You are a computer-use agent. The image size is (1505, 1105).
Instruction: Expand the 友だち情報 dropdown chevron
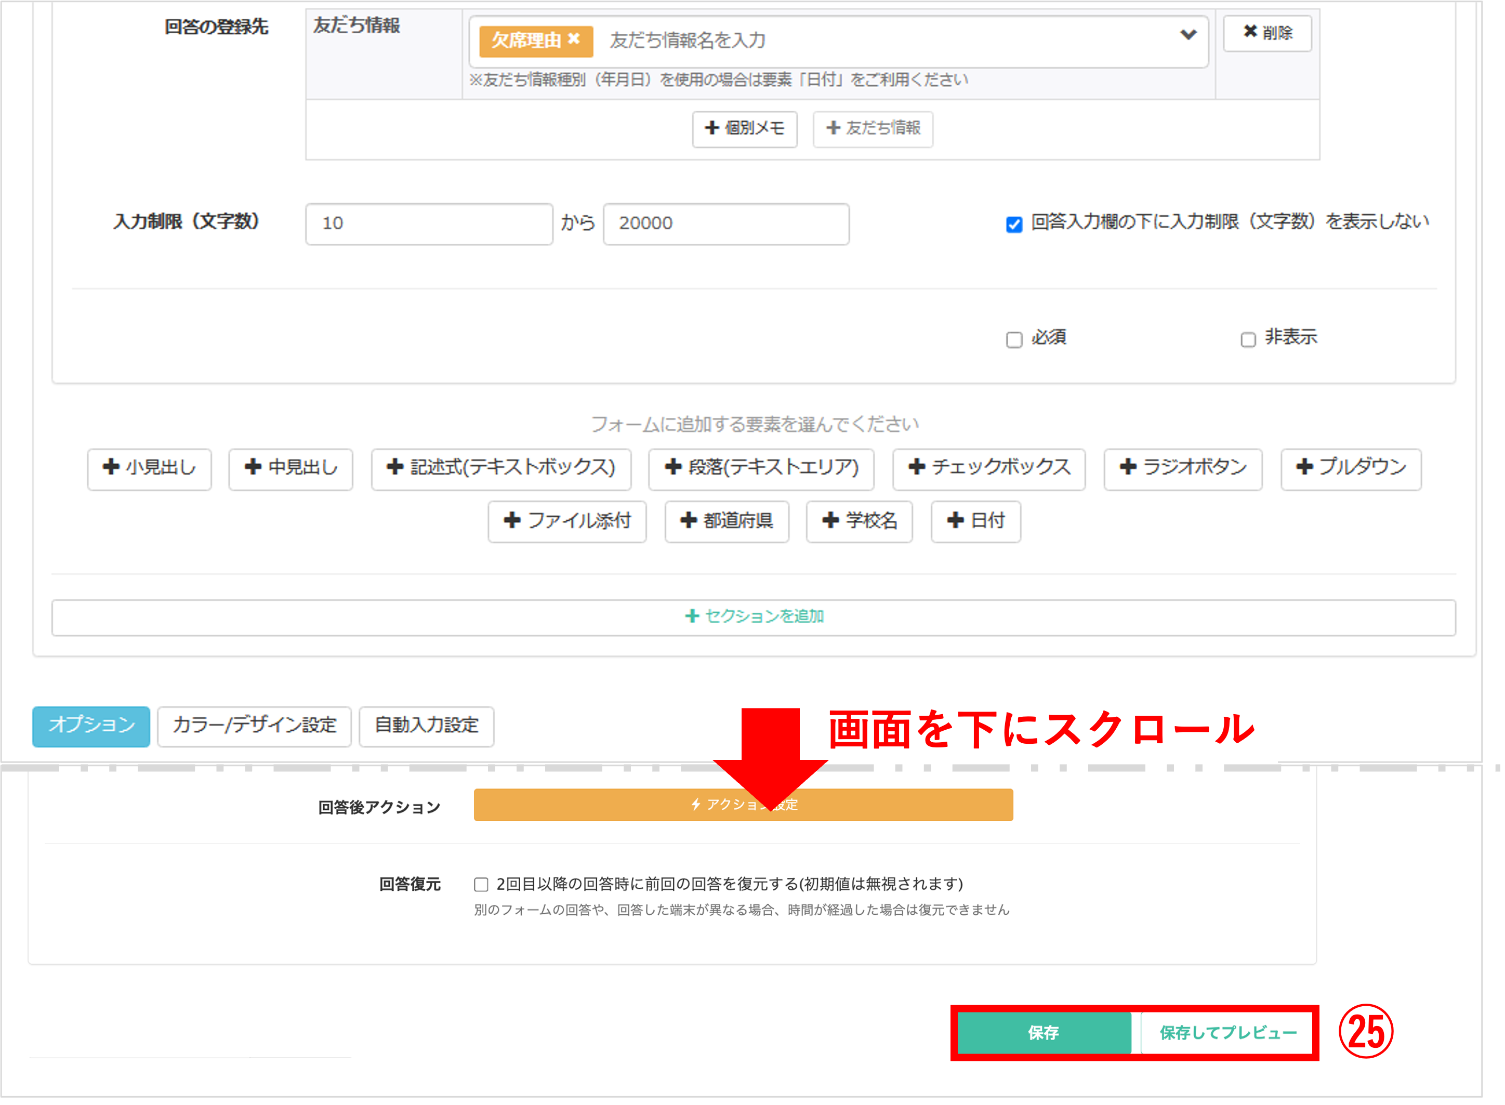pos(1187,35)
